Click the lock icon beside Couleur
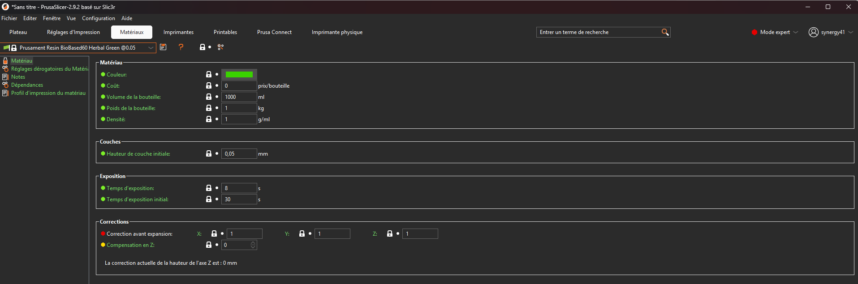The height and width of the screenshot is (284, 858). (x=209, y=74)
